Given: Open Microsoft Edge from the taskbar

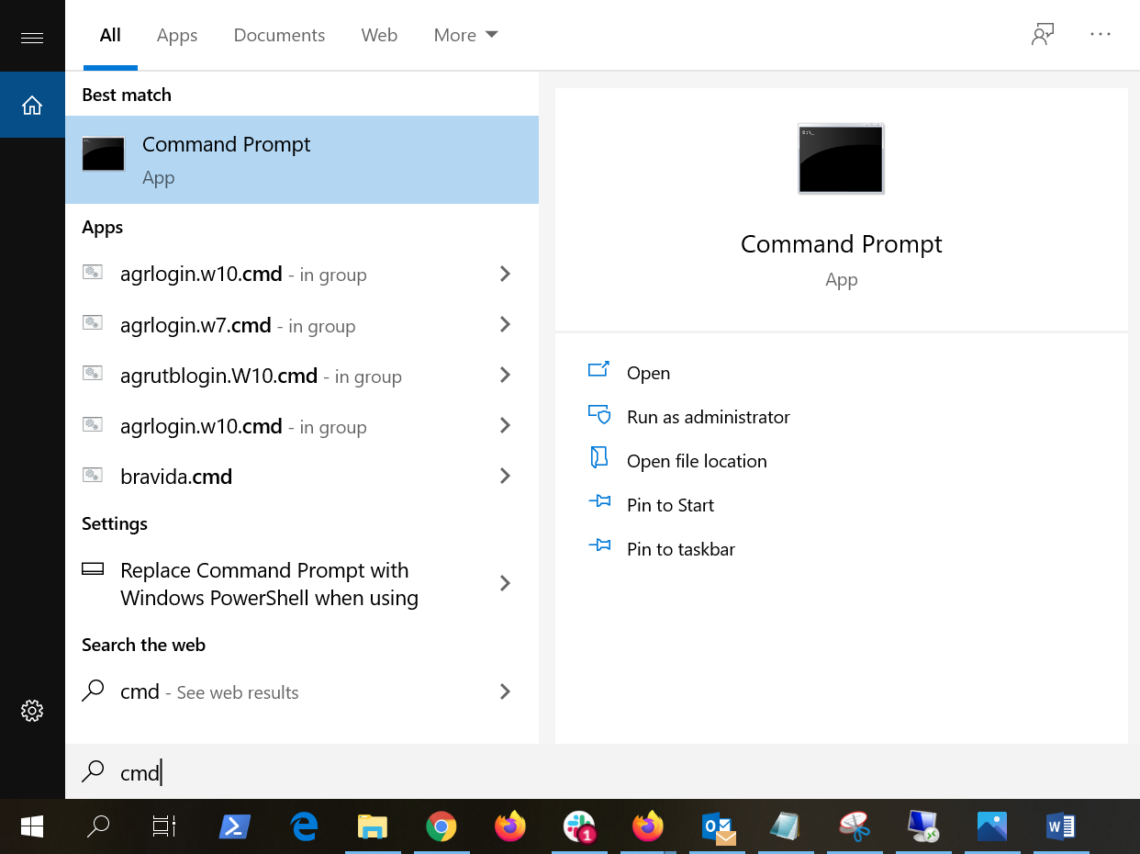Looking at the screenshot, I should (304, 827).
